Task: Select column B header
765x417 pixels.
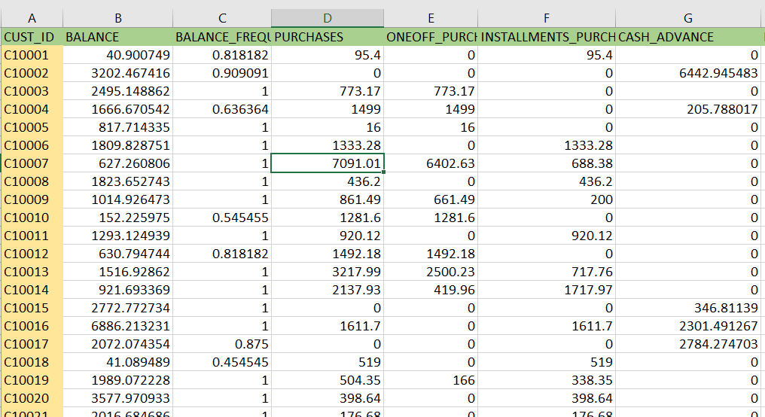Action: coord(118,19)
